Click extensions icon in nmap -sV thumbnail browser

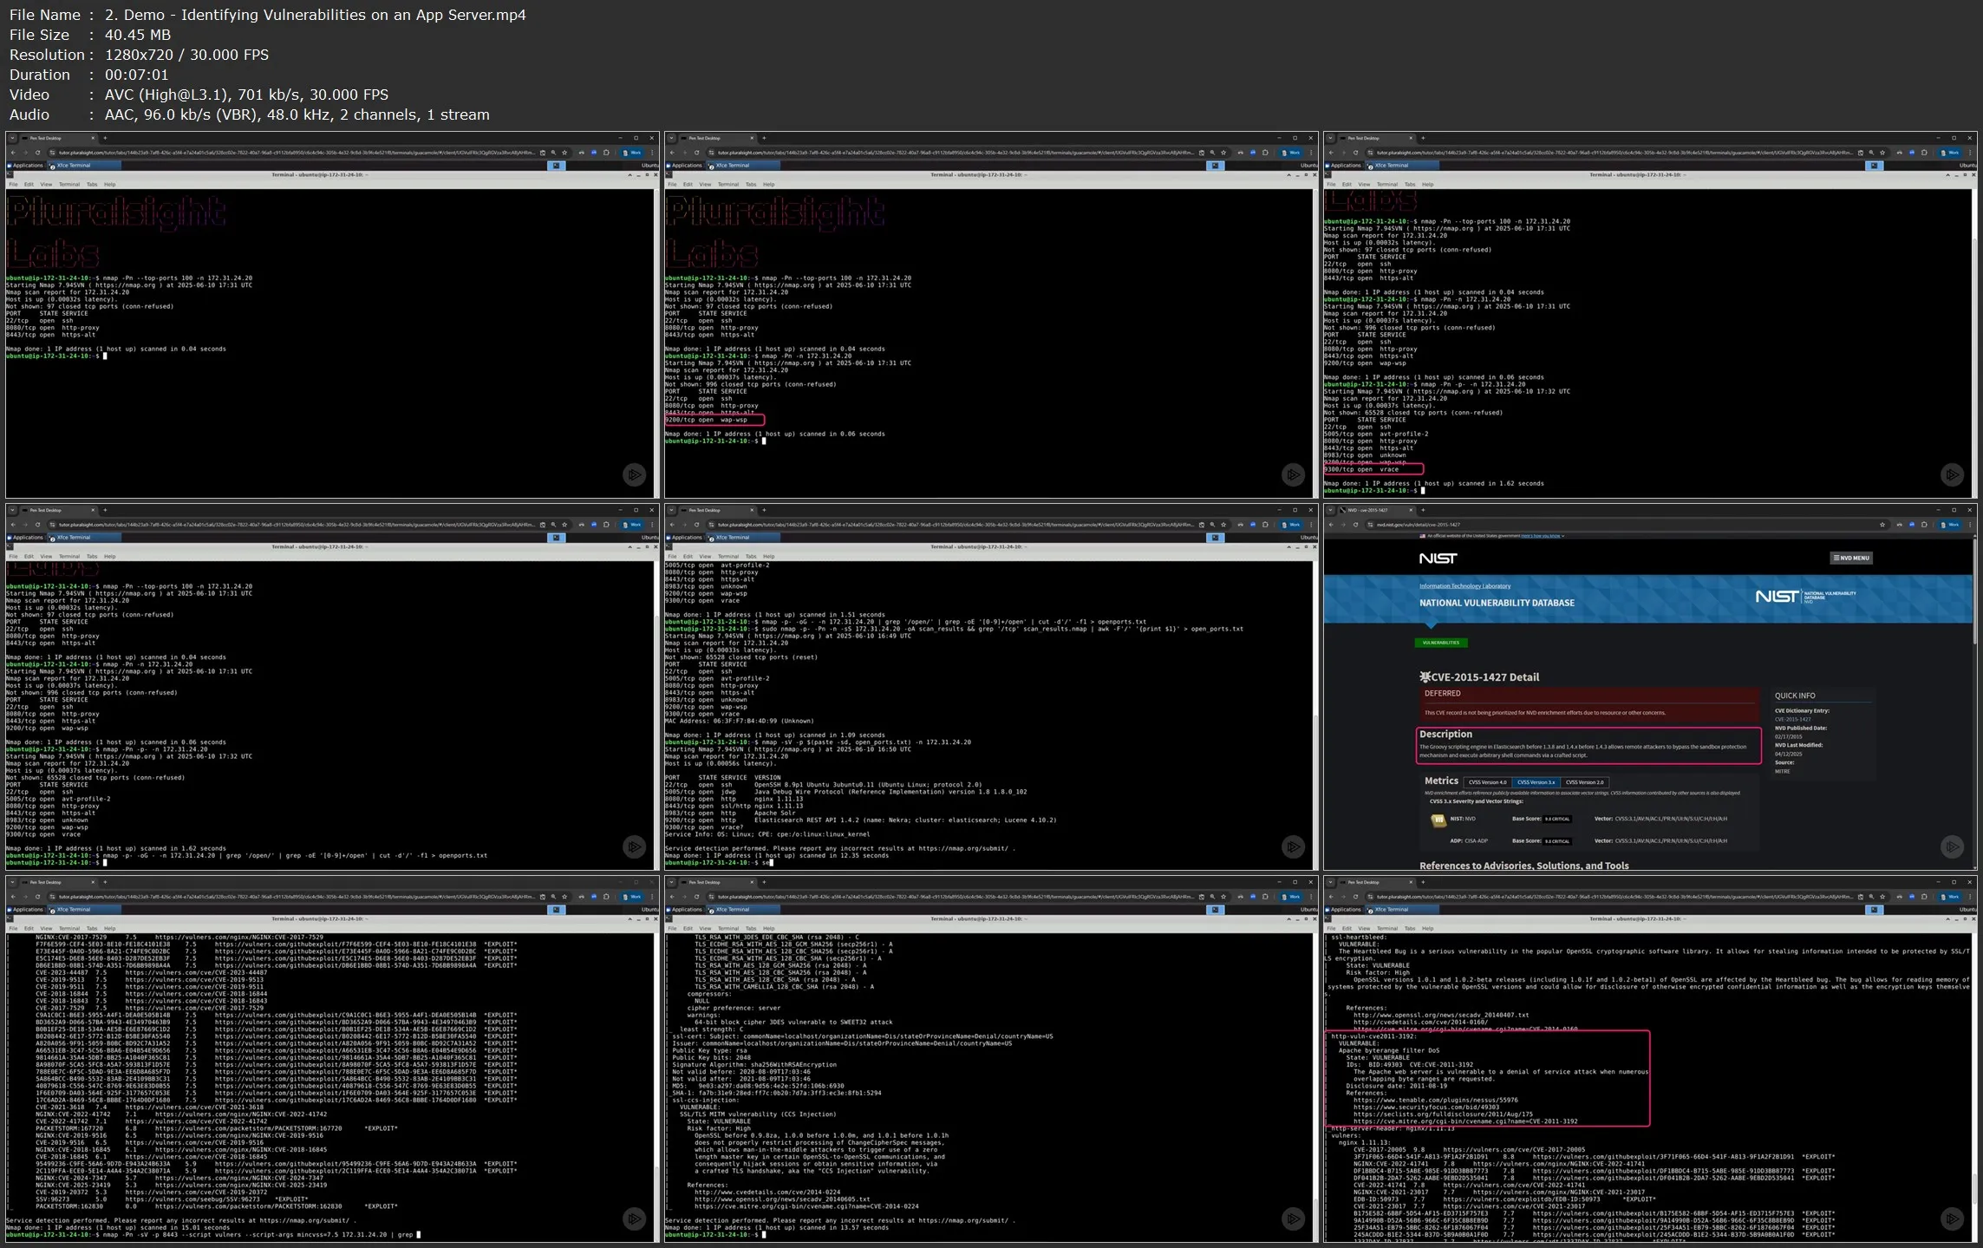coord(1265,525)
